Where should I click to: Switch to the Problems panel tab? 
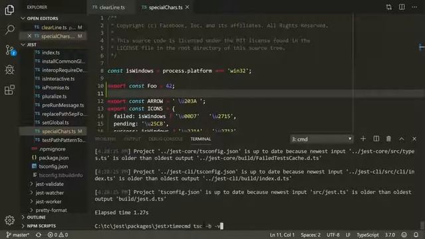click(105, 139)
